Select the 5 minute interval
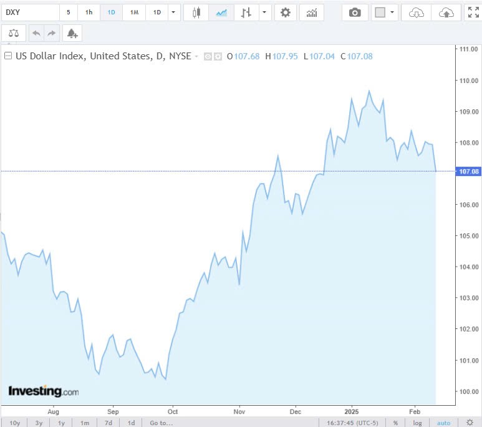Image resolution: width=482 pixels, height=427 pixels. [x=68, y=12]
